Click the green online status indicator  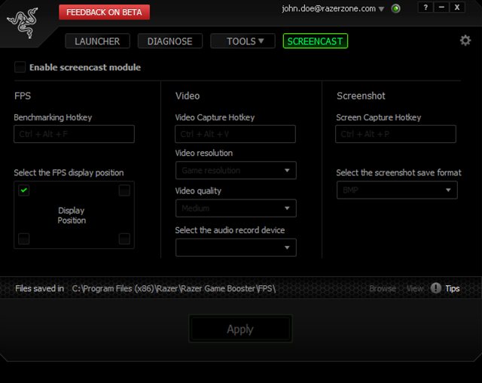396,9
